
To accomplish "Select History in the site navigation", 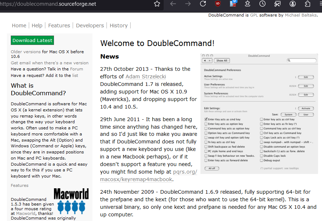I will (119, 26).
